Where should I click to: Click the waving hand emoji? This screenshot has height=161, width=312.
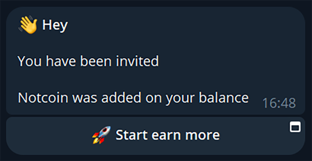pyautogui.click(x=28, y=25)
